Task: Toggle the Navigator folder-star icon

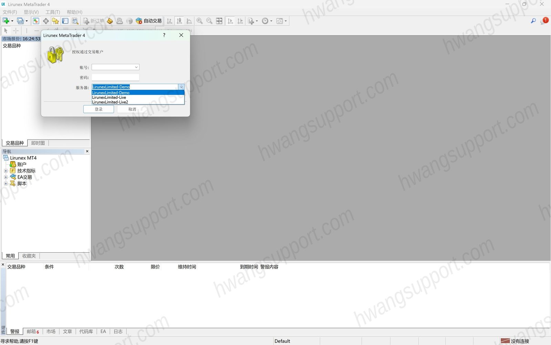Action: pyautogui.click(x=55, y=21)
